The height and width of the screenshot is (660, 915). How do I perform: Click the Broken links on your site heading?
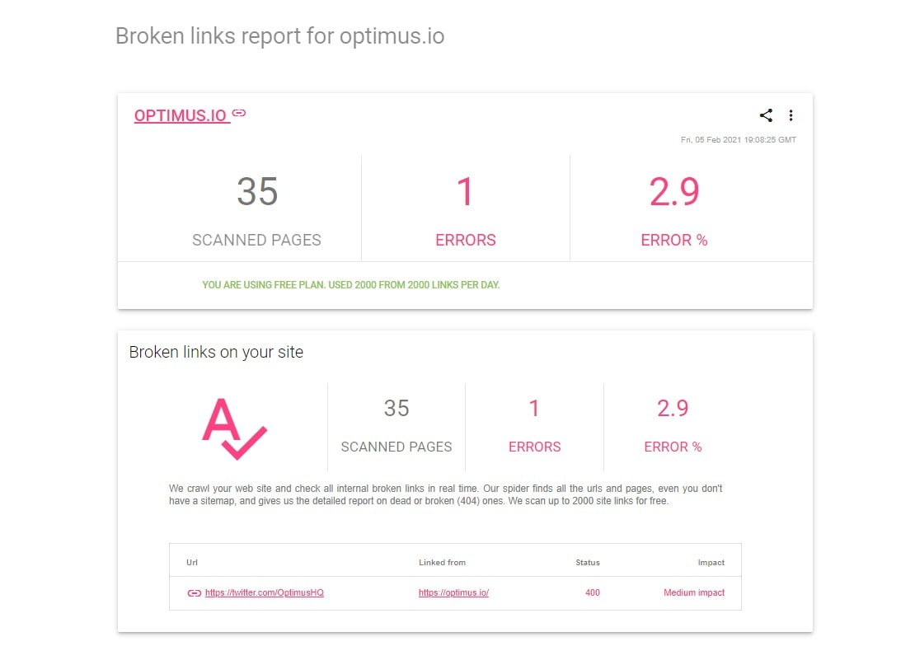tap(216, 352)
